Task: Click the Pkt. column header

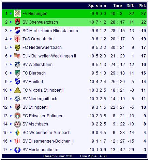Action: [x=142, y=6]
